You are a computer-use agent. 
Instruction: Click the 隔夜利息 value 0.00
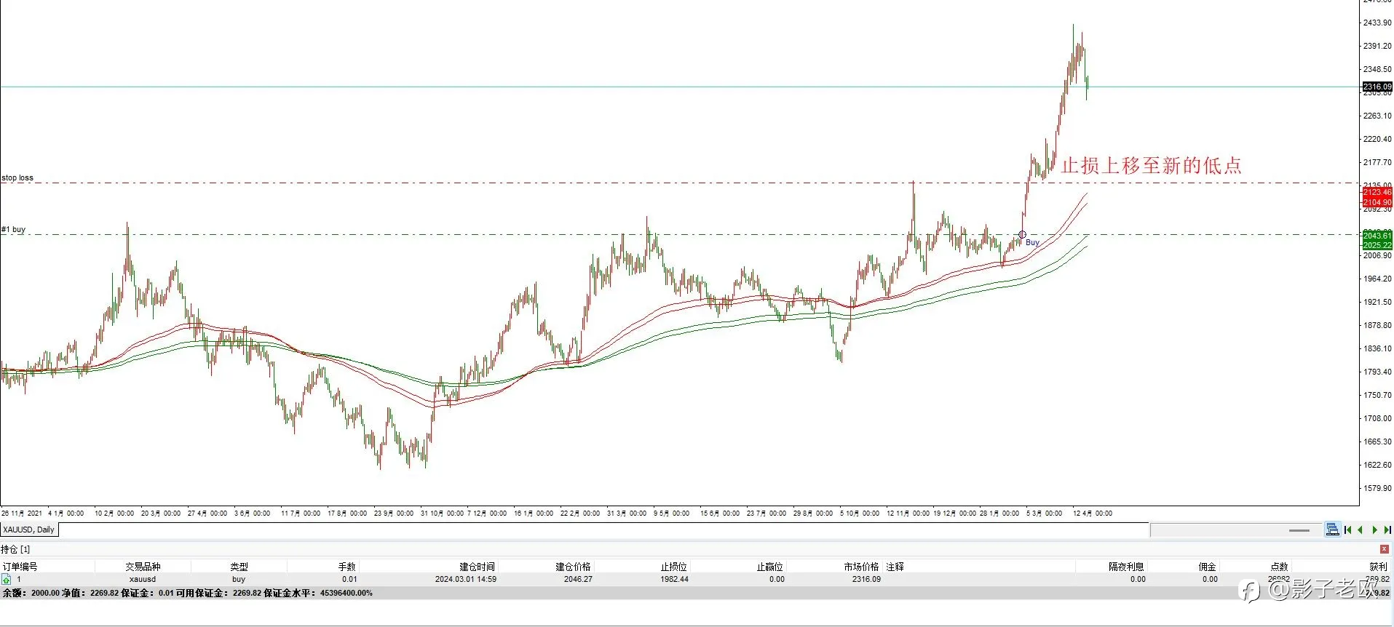[1138, 580]
